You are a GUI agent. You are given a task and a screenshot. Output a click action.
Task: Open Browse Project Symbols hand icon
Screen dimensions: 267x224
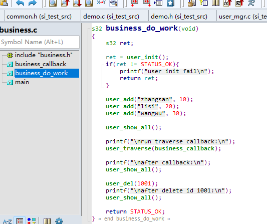[191, 3]
